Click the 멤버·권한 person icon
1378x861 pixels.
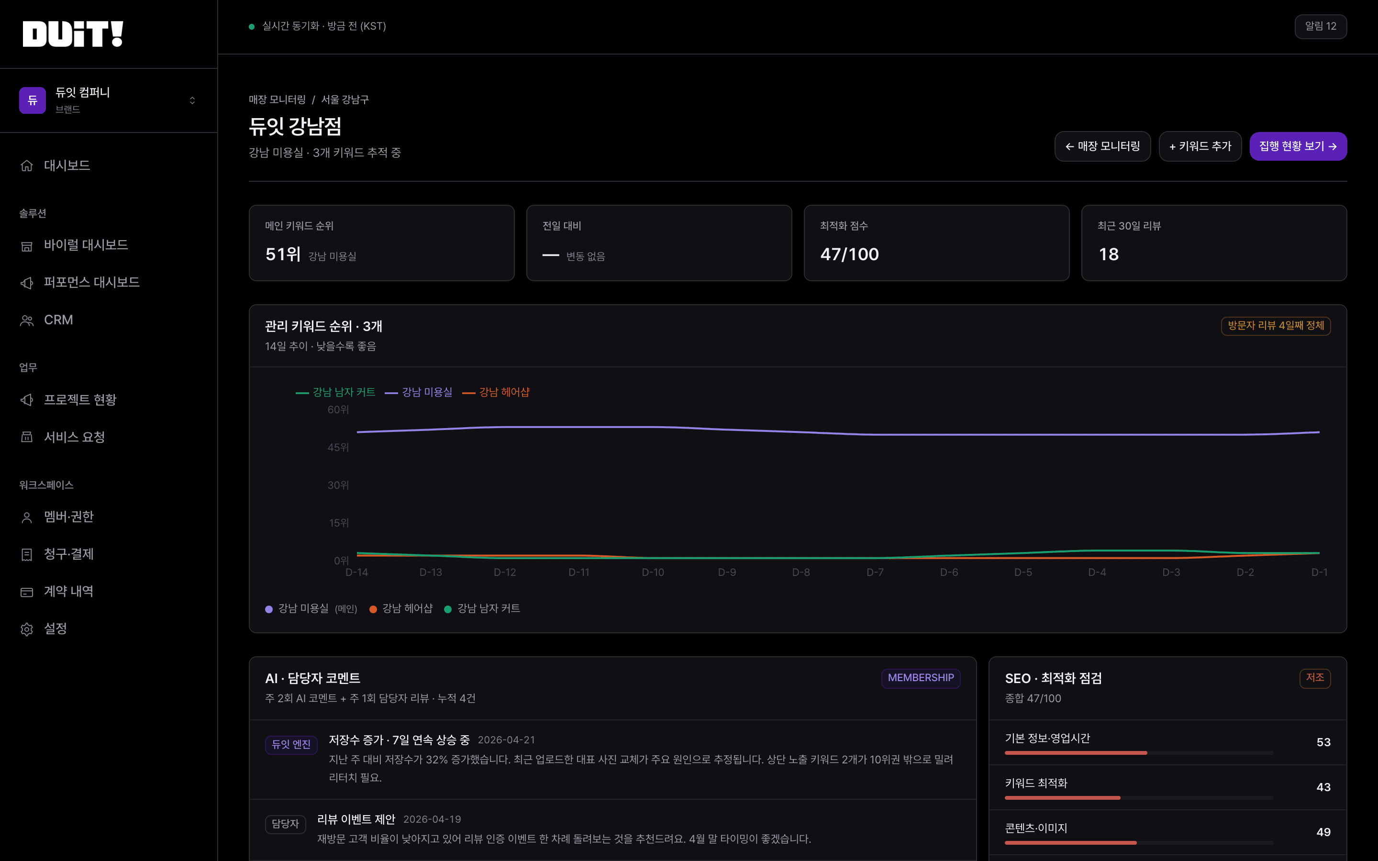(27, 517)
